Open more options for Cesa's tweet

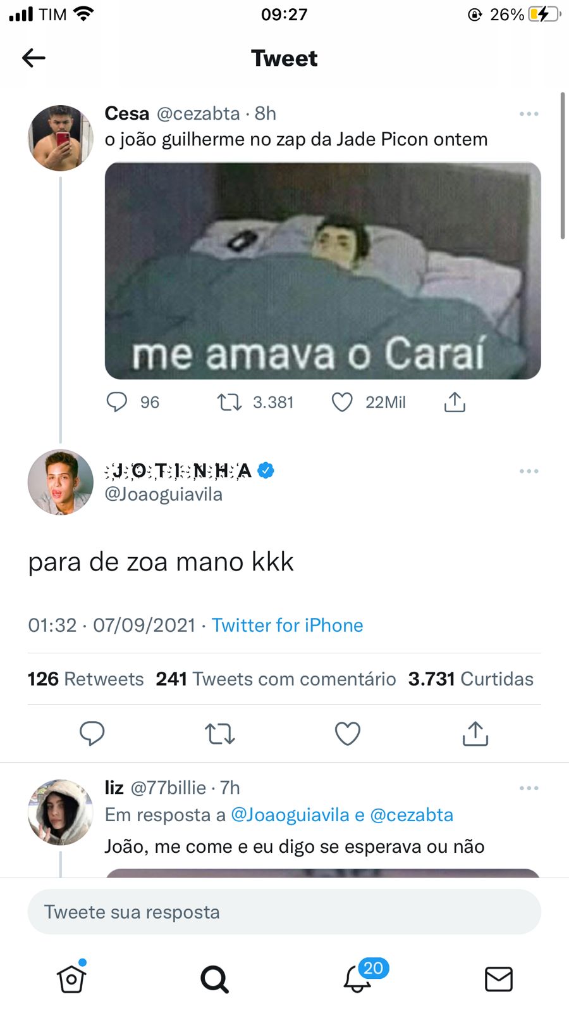pos(529,114)
